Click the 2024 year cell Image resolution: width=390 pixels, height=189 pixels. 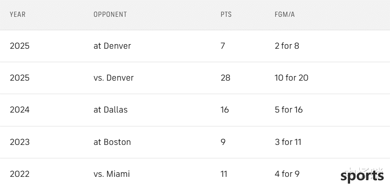tap(20, 110)
